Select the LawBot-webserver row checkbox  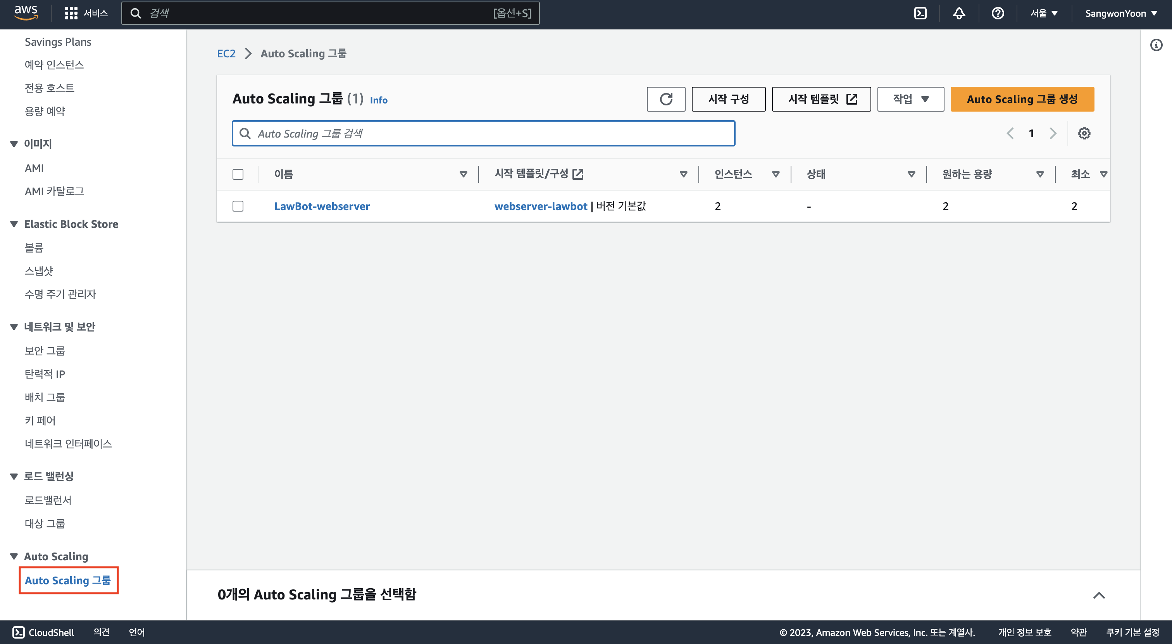point(238,206)
